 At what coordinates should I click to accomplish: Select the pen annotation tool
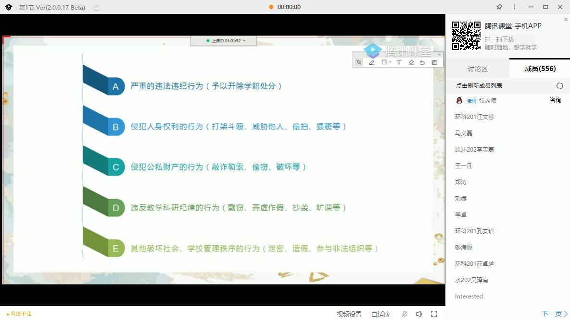pyautogui.click(x=371, y=62)
